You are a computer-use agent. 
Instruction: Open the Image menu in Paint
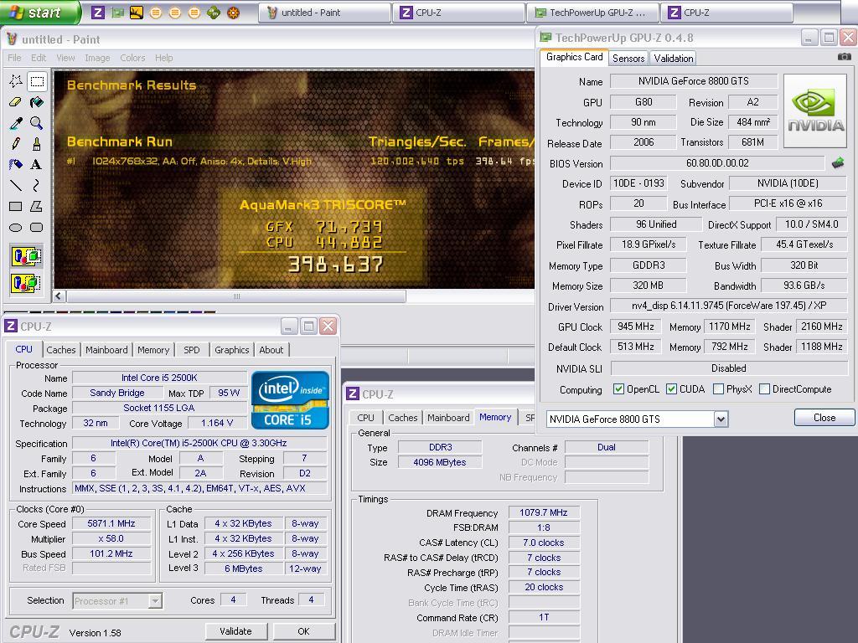click(x=97, y=58)
